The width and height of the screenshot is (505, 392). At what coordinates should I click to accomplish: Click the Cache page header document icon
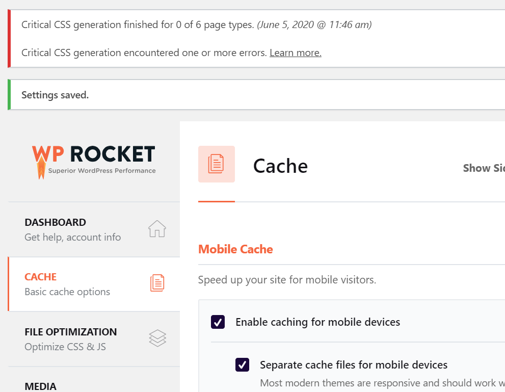tap(216, 164)
